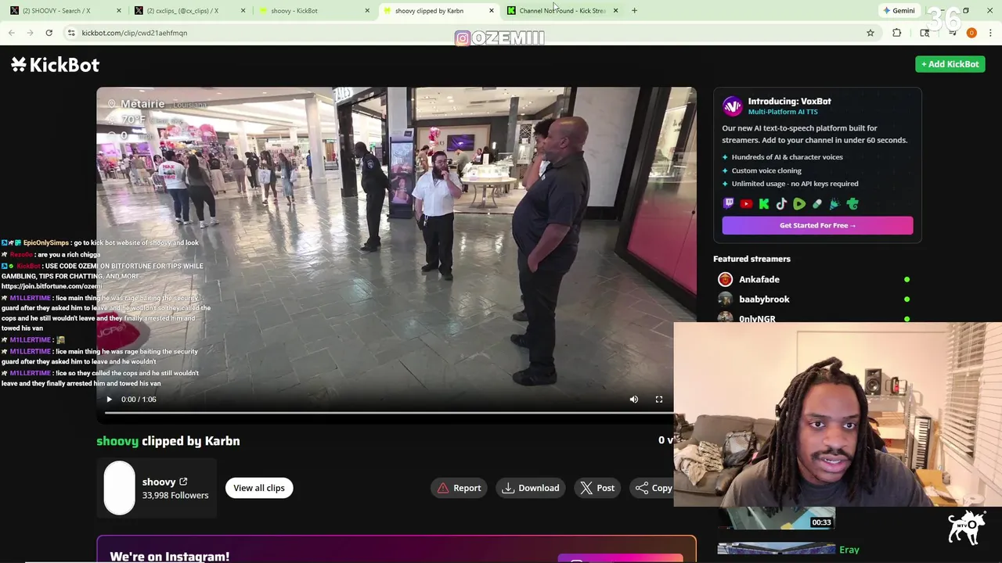Screen dimensions: 1002x563
Task: Click the 33,998 Followers text
Action: pyautogui.click(x=175, y=496)
